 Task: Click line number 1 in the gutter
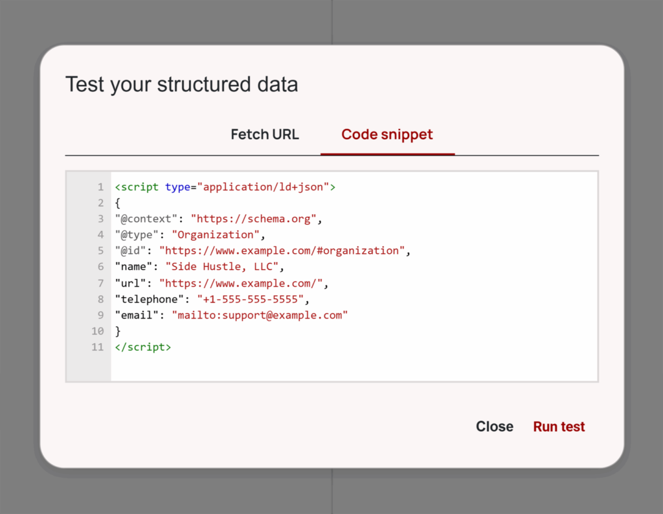[x=100, y=186]
